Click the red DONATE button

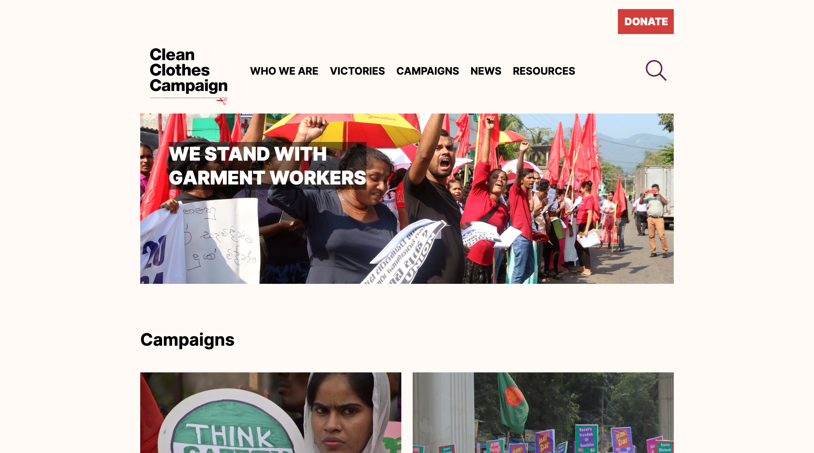[x=646, y=22]
